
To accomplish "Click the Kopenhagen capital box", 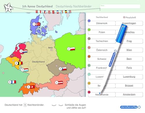I will [129, 23].
